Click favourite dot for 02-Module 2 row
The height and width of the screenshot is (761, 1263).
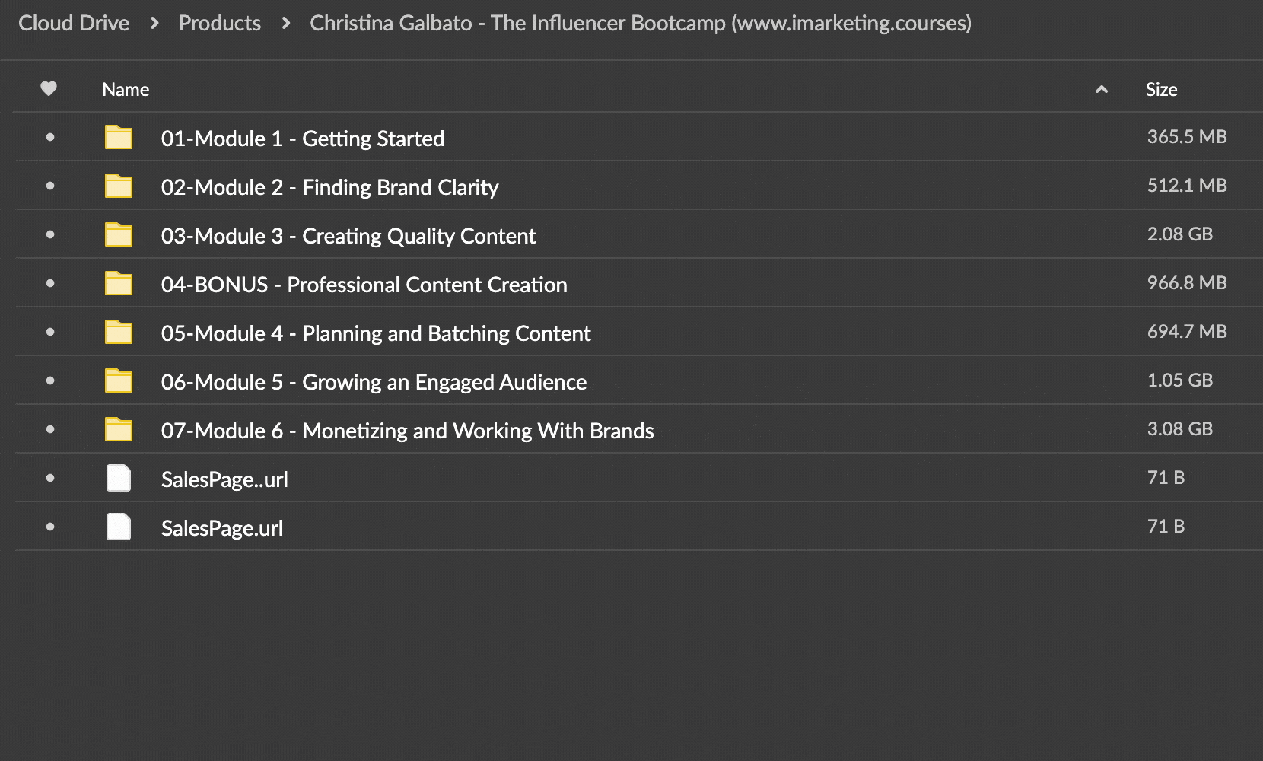click(50, 186)
